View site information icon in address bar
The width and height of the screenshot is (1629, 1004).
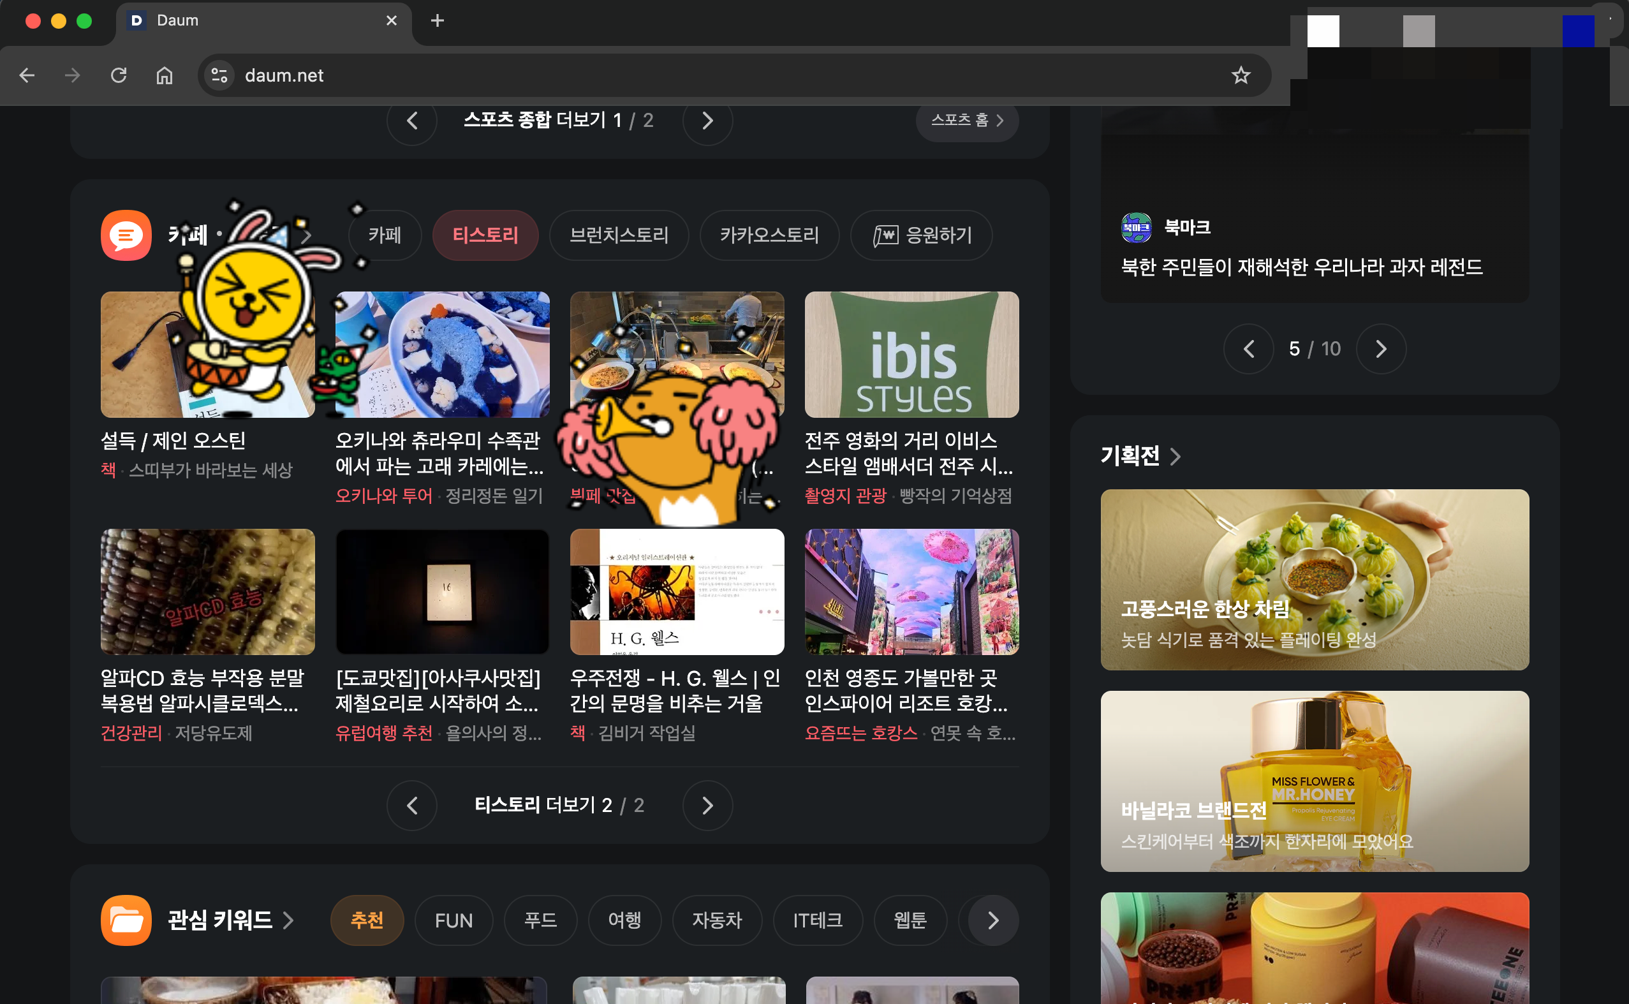point(219,76)
